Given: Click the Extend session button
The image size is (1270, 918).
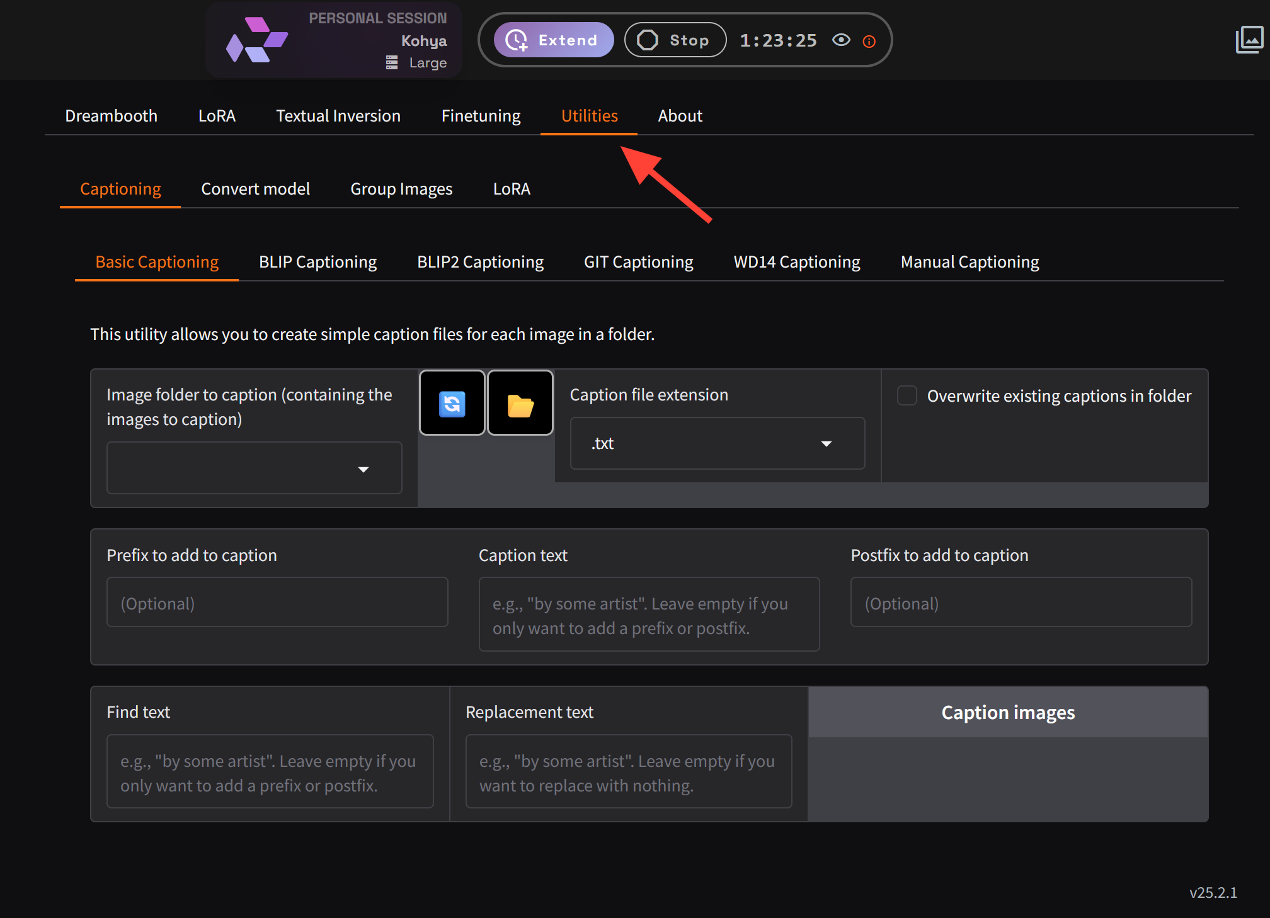Looking at the screenshot, I should 553,40.
